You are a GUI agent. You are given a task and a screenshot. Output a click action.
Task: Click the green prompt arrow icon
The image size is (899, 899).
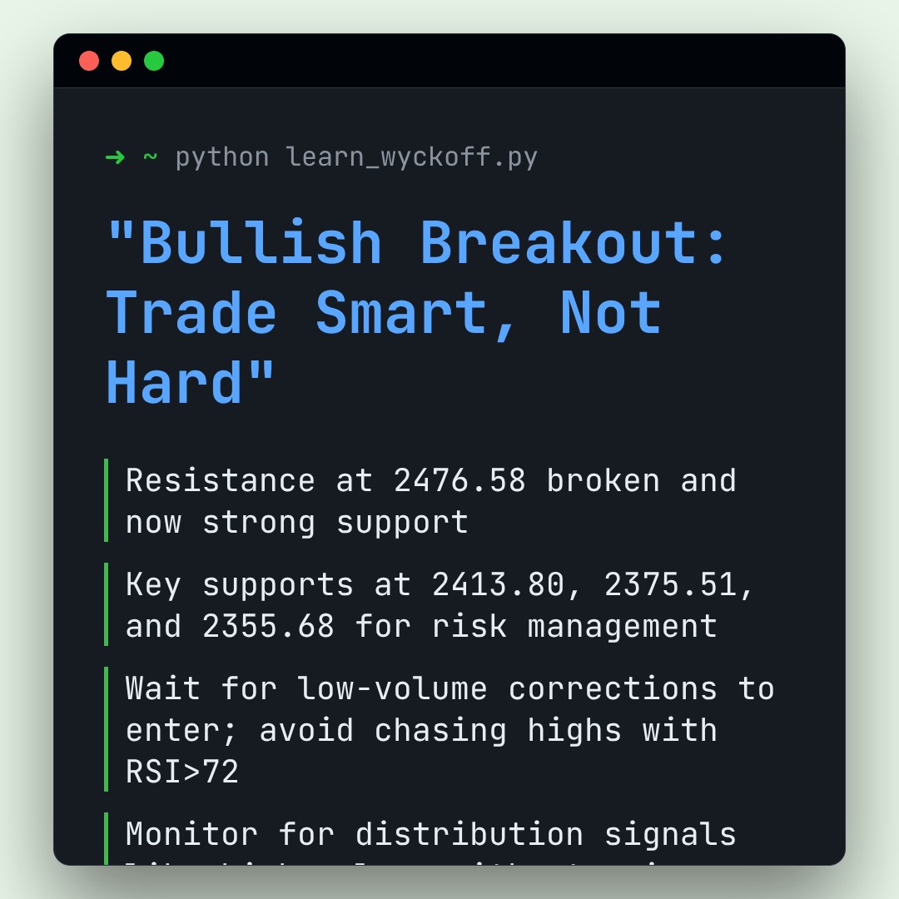tap(115, 156)
